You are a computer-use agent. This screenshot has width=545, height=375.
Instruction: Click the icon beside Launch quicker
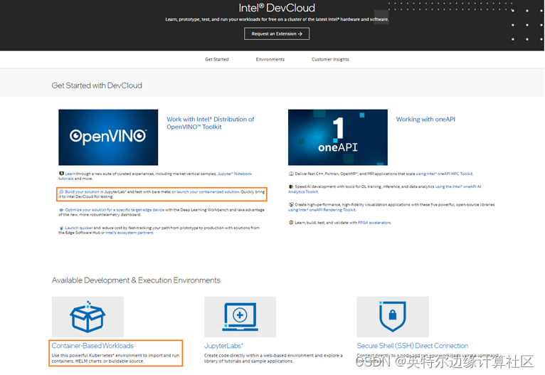[61, 228]
